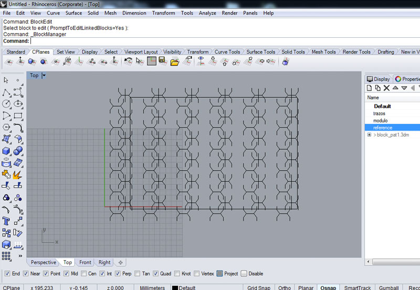Toggle the Mid osnap checkbox
420x290 pixels.
pos(67,274)
